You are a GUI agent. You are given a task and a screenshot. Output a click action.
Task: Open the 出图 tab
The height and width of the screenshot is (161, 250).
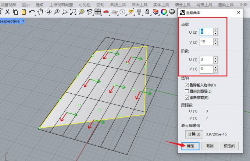point(243,5)
